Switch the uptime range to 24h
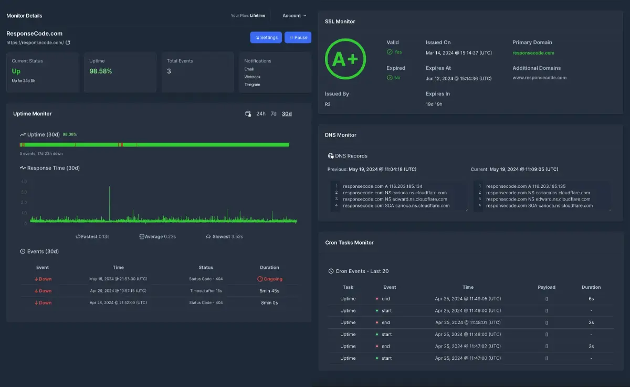This screenshot has width=630, height=387. [261, 114]
